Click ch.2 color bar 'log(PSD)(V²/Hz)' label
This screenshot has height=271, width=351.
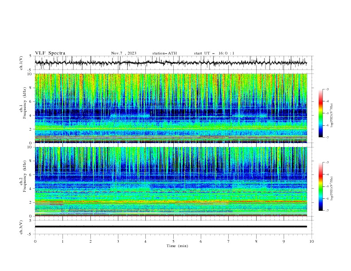(x=332, y=188)
